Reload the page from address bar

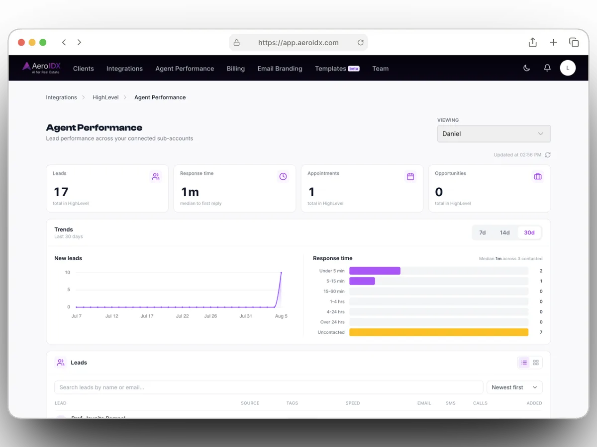(361, 43)
